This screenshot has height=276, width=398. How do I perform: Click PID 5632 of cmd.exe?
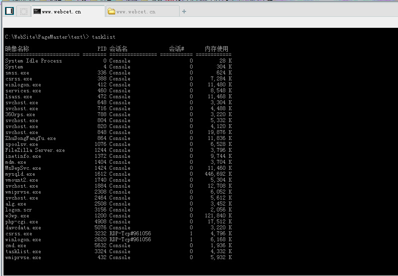point(101,246)
